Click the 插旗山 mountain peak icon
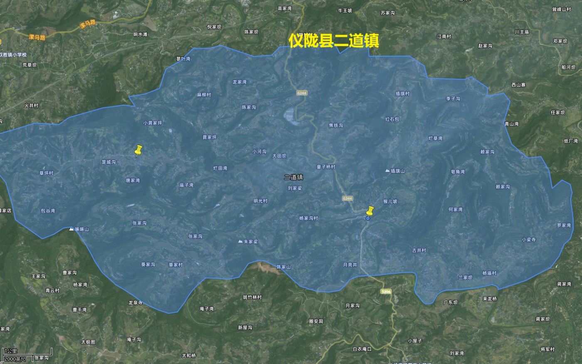The width and height of the screenshot is (582, 364). [387, 171]
